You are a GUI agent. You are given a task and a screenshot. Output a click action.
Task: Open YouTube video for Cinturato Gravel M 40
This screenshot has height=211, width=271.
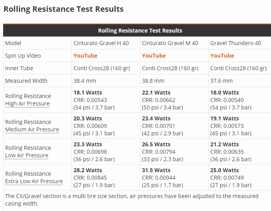tap(153, 56)
